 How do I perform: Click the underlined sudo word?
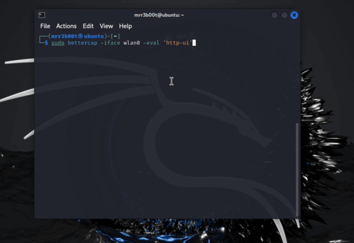coord(58,43)
